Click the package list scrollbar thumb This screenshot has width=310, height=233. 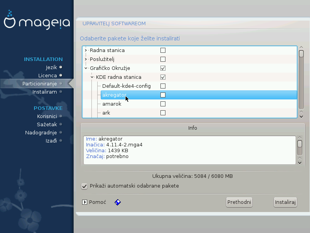pyautogui.click(x=301, y=54)
